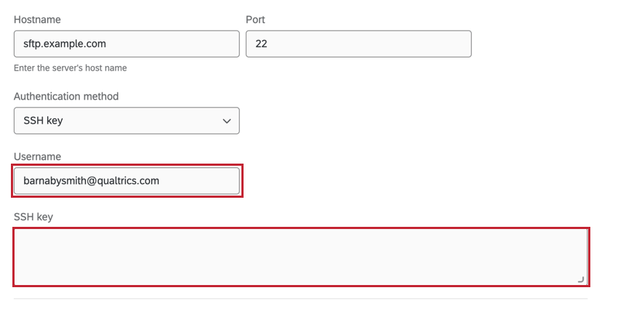The image size is (618, 309).
Task: Click the divider line below SSH key box
Action: point(300,298)
